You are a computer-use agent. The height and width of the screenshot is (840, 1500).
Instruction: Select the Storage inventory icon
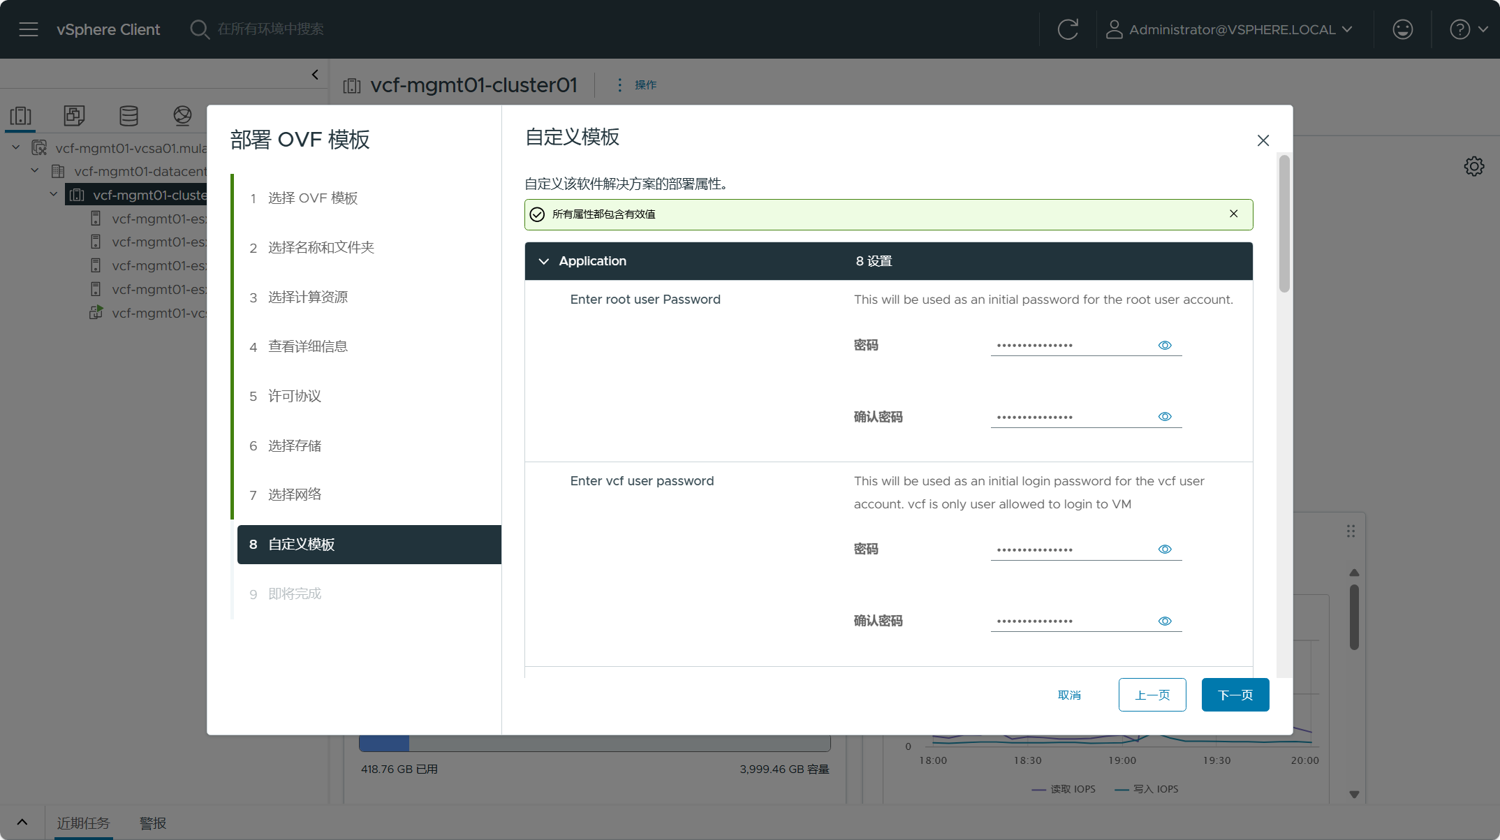point(128,115)
